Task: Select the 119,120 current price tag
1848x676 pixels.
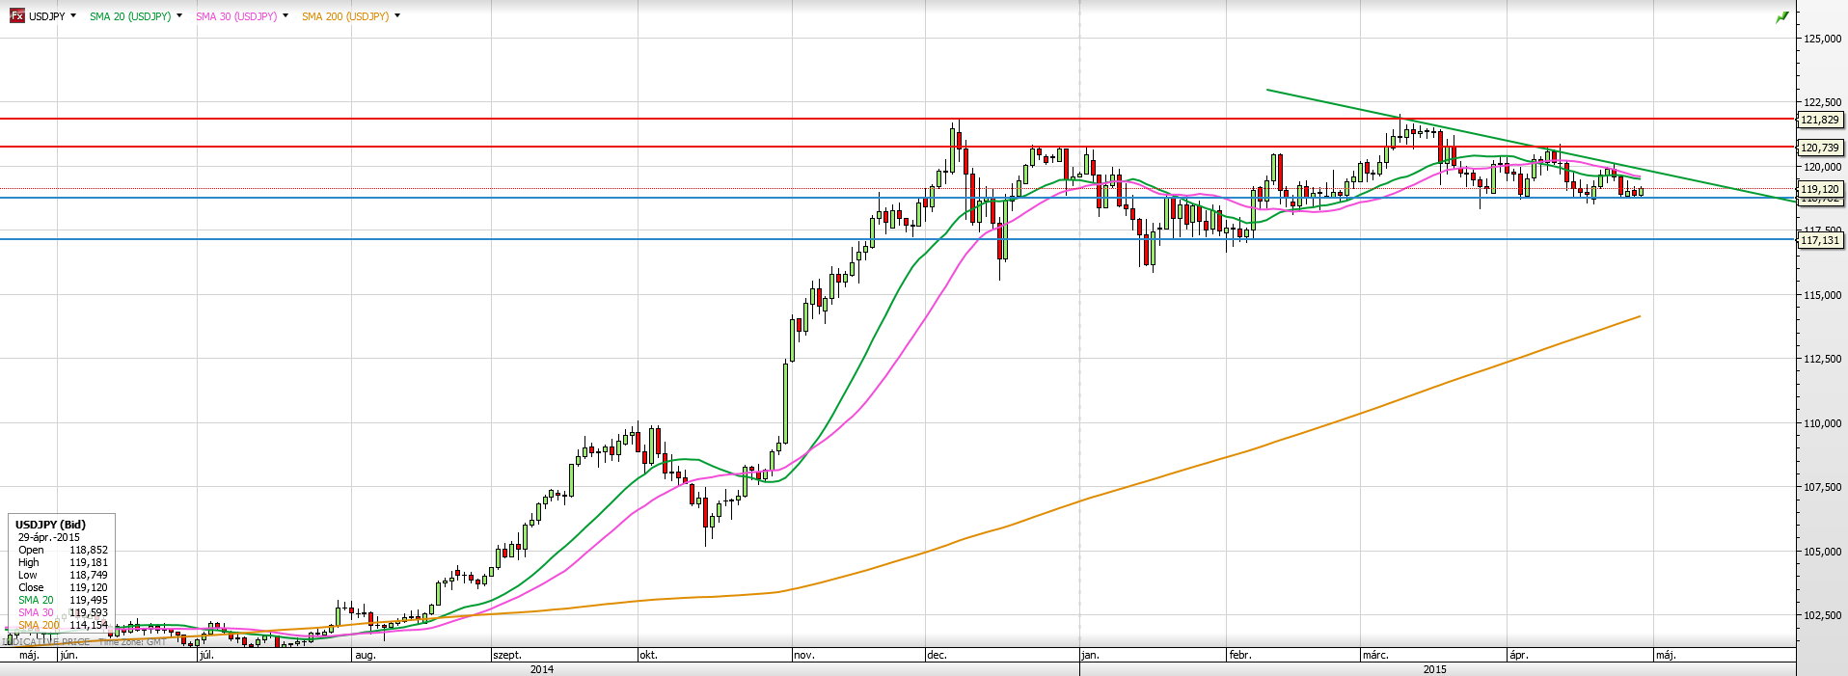Action: (1820, 189)
